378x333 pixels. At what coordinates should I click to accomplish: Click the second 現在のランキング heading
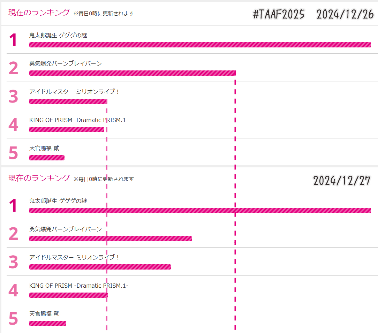point(39,178)
